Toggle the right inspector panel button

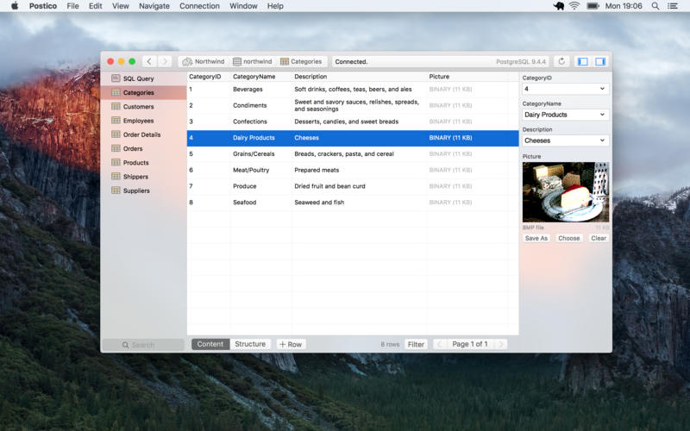600,62
